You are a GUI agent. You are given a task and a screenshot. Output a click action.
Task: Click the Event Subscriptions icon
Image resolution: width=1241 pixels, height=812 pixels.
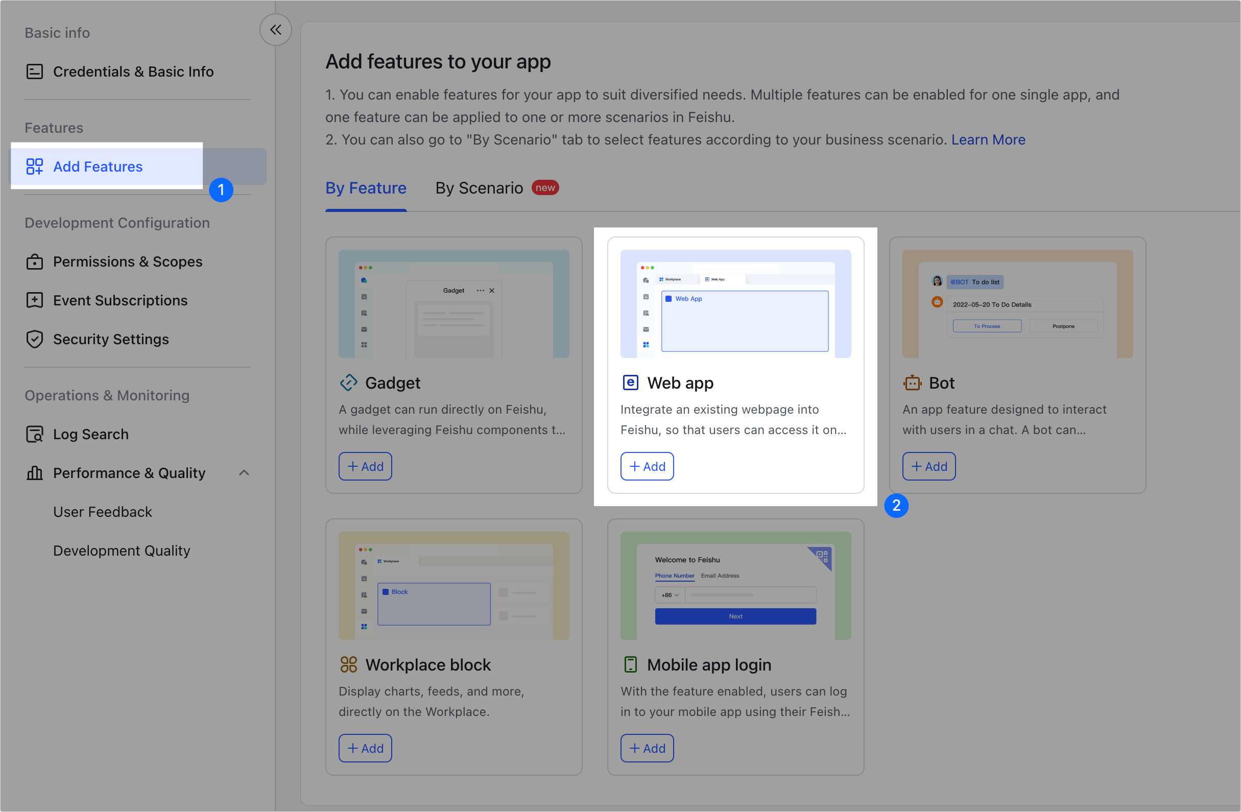[34, 300]
